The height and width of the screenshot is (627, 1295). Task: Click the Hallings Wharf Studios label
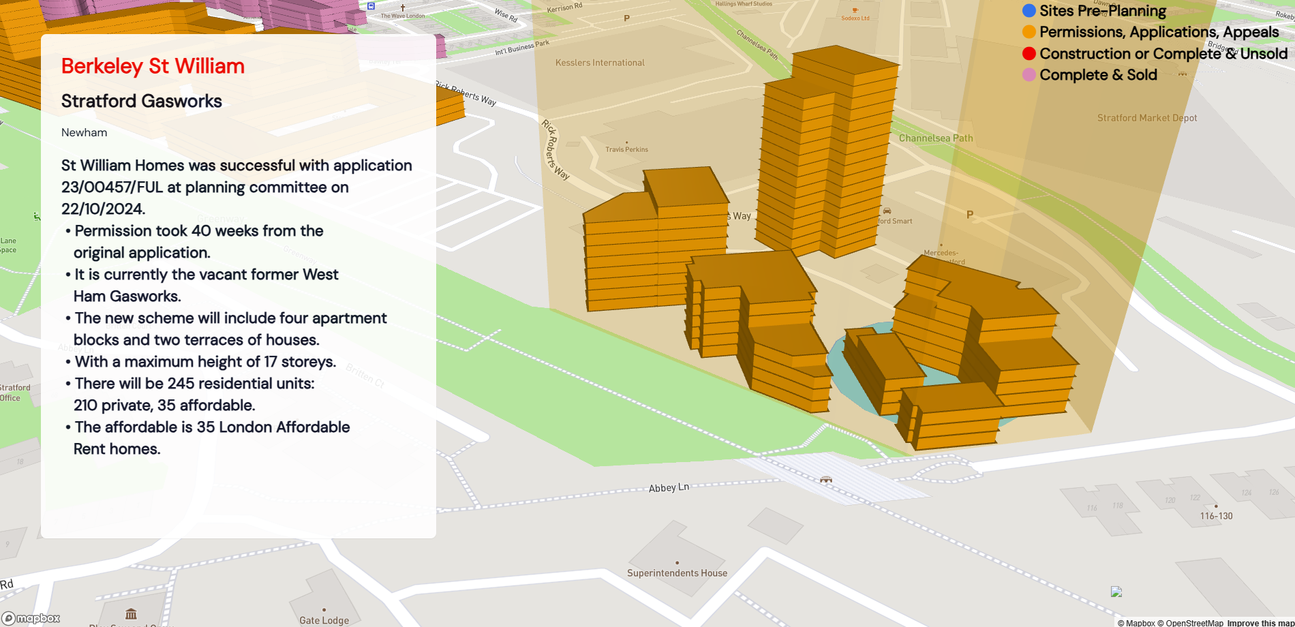pos(744,3)
